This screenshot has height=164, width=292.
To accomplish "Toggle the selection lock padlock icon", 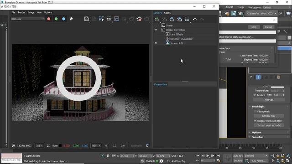I will 108,156.
